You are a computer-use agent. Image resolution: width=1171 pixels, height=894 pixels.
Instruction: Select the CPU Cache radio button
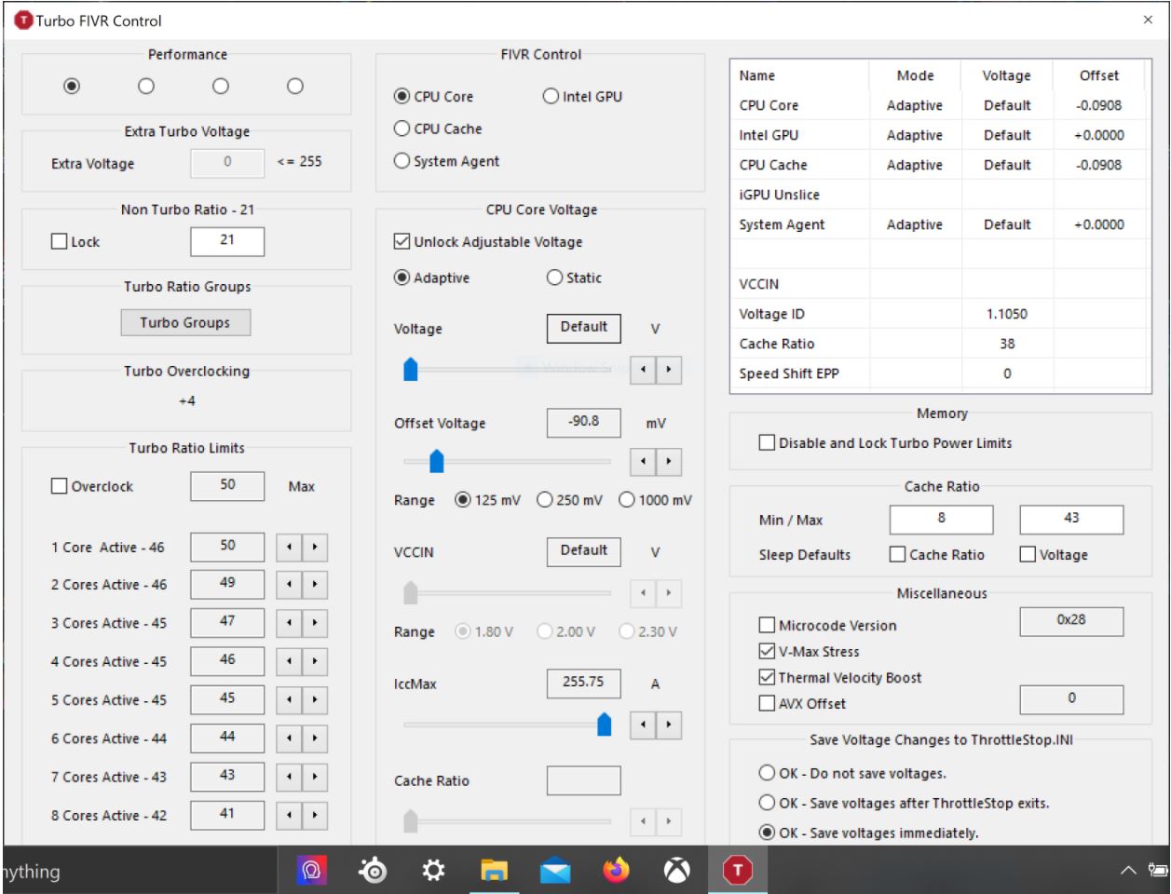[x=402, y=129]
